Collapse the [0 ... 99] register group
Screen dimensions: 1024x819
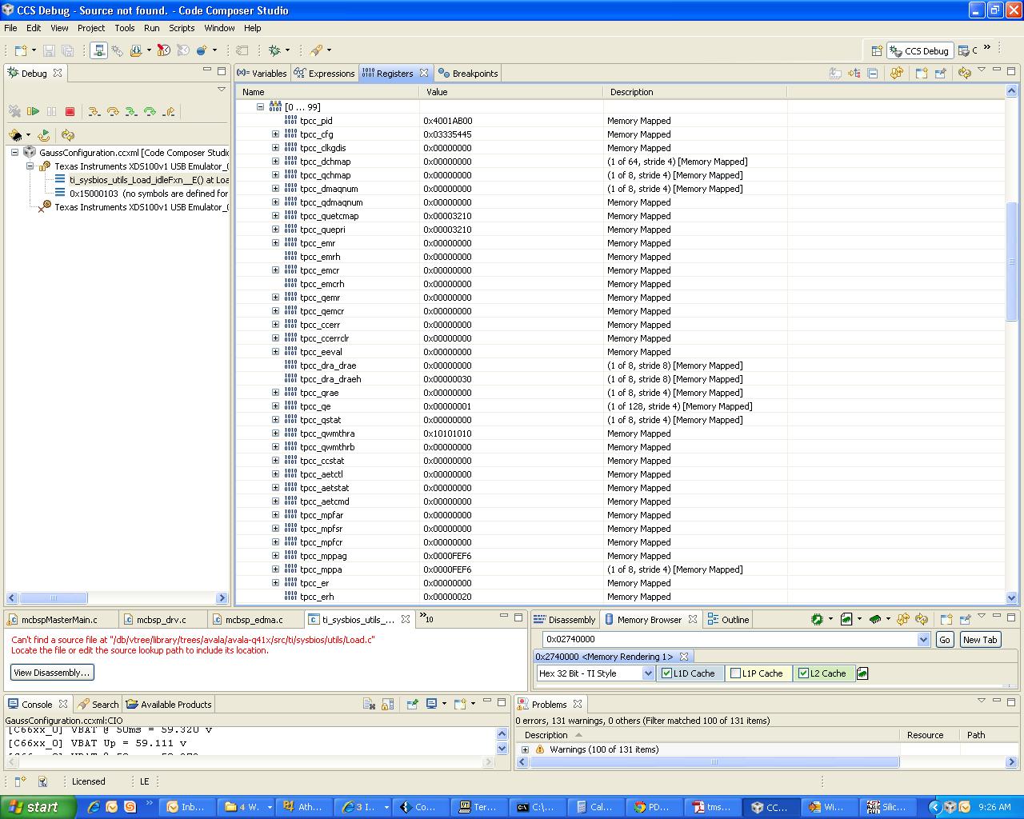tap(261, 106)
